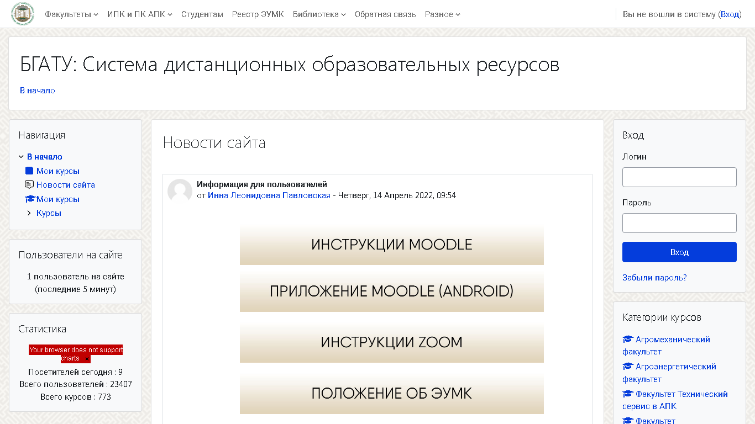Open the Студентам menu item
This screenshot has height=424, width=755.
coord(202,14)
